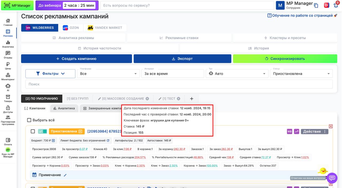This screenshot has height=188, width=342.
Task: Select the БЕЗ ГРУПП tab
Action: pyautogui.click(x=77, y=99)
